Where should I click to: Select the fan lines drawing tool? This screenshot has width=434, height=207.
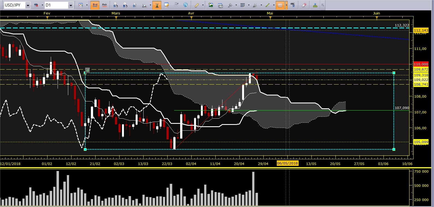[255, 5]
